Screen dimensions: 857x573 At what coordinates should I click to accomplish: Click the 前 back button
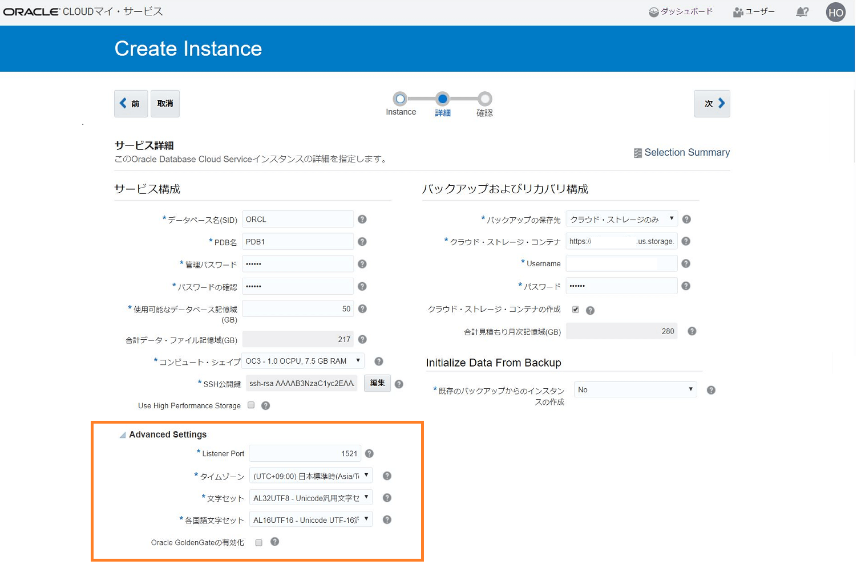[x=131, y=103]
